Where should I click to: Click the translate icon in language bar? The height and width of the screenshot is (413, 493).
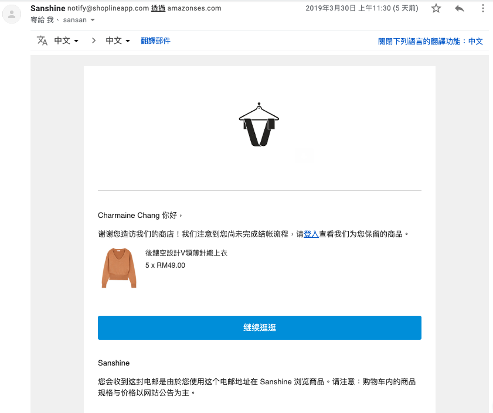(x=42, y=40)
